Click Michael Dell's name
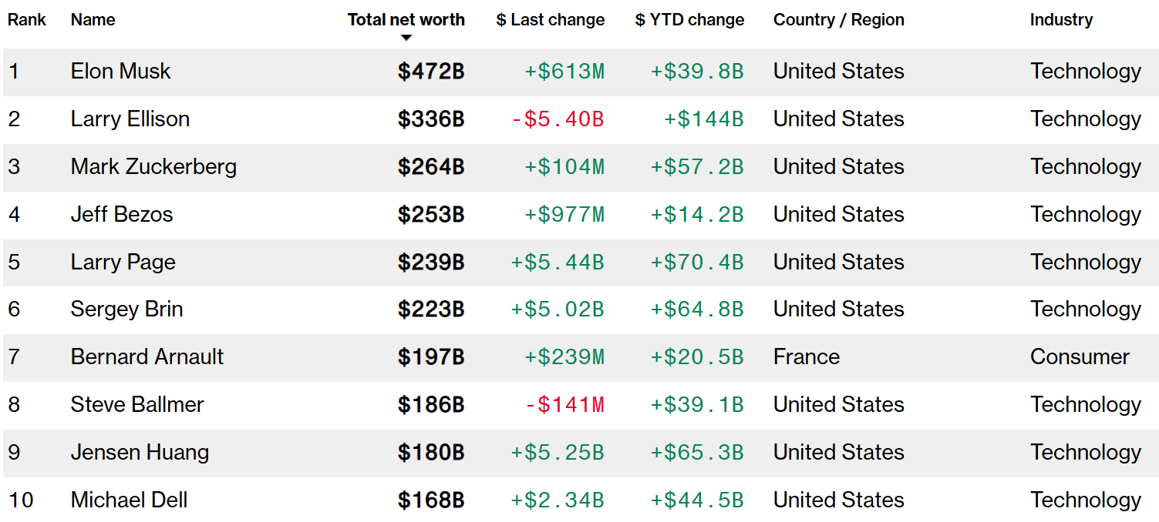Screen dimensions: 1159x522 tap(129, 500)
